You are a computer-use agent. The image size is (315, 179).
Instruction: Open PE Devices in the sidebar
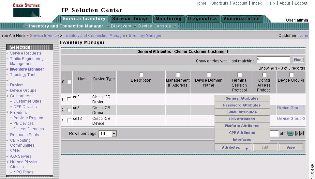[23, 123]
